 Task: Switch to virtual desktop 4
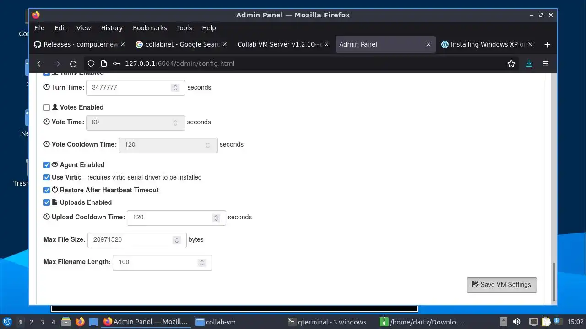pos(53,322)
